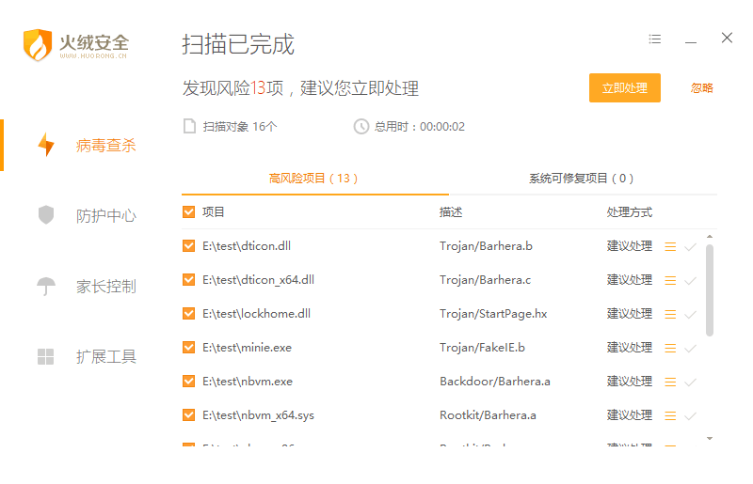
Task: Click the trust checkmark for dticon.dll
Action: coord(691,247)
